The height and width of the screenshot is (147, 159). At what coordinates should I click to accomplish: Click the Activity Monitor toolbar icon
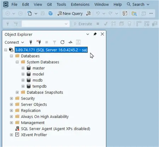tap(125, 13)
